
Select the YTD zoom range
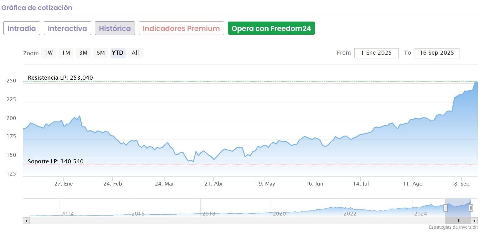click(118, 53)
